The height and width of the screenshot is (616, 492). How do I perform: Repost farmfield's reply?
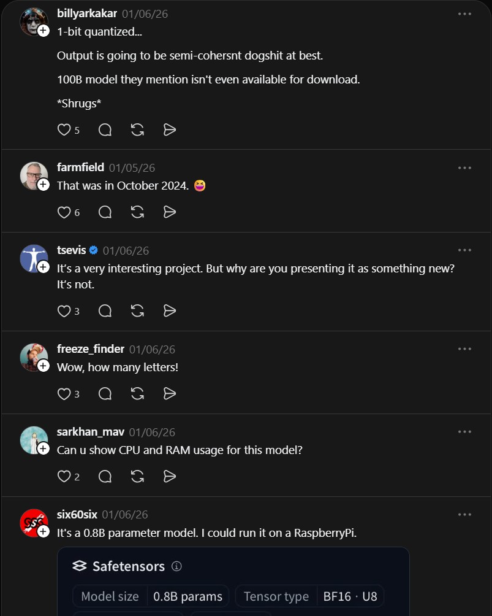click(138, 212)
